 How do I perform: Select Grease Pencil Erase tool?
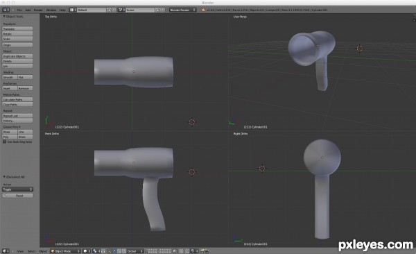pos(25,137)
